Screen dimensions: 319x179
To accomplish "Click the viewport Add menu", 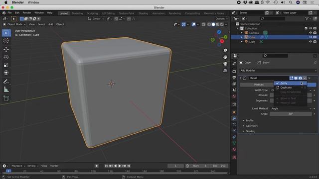I will (51, 24).
